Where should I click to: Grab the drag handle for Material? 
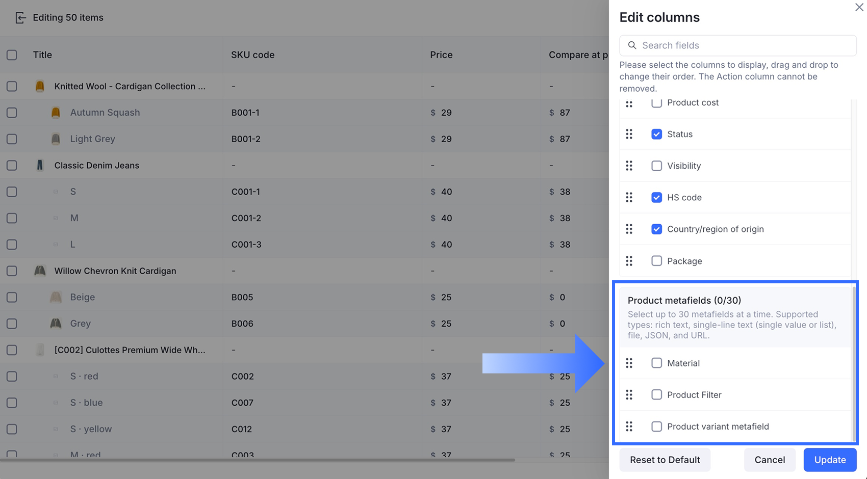click(x=629, y=363)
